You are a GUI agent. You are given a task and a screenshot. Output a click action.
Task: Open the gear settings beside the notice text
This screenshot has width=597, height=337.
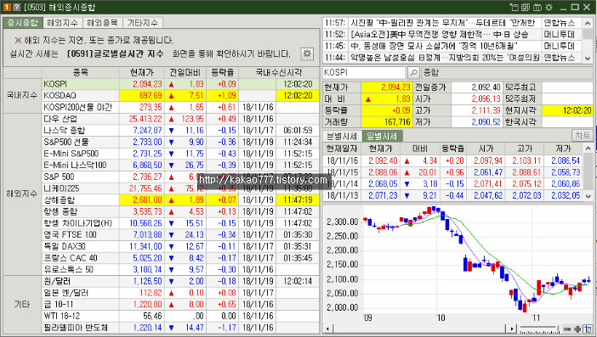tap(307, 53)
